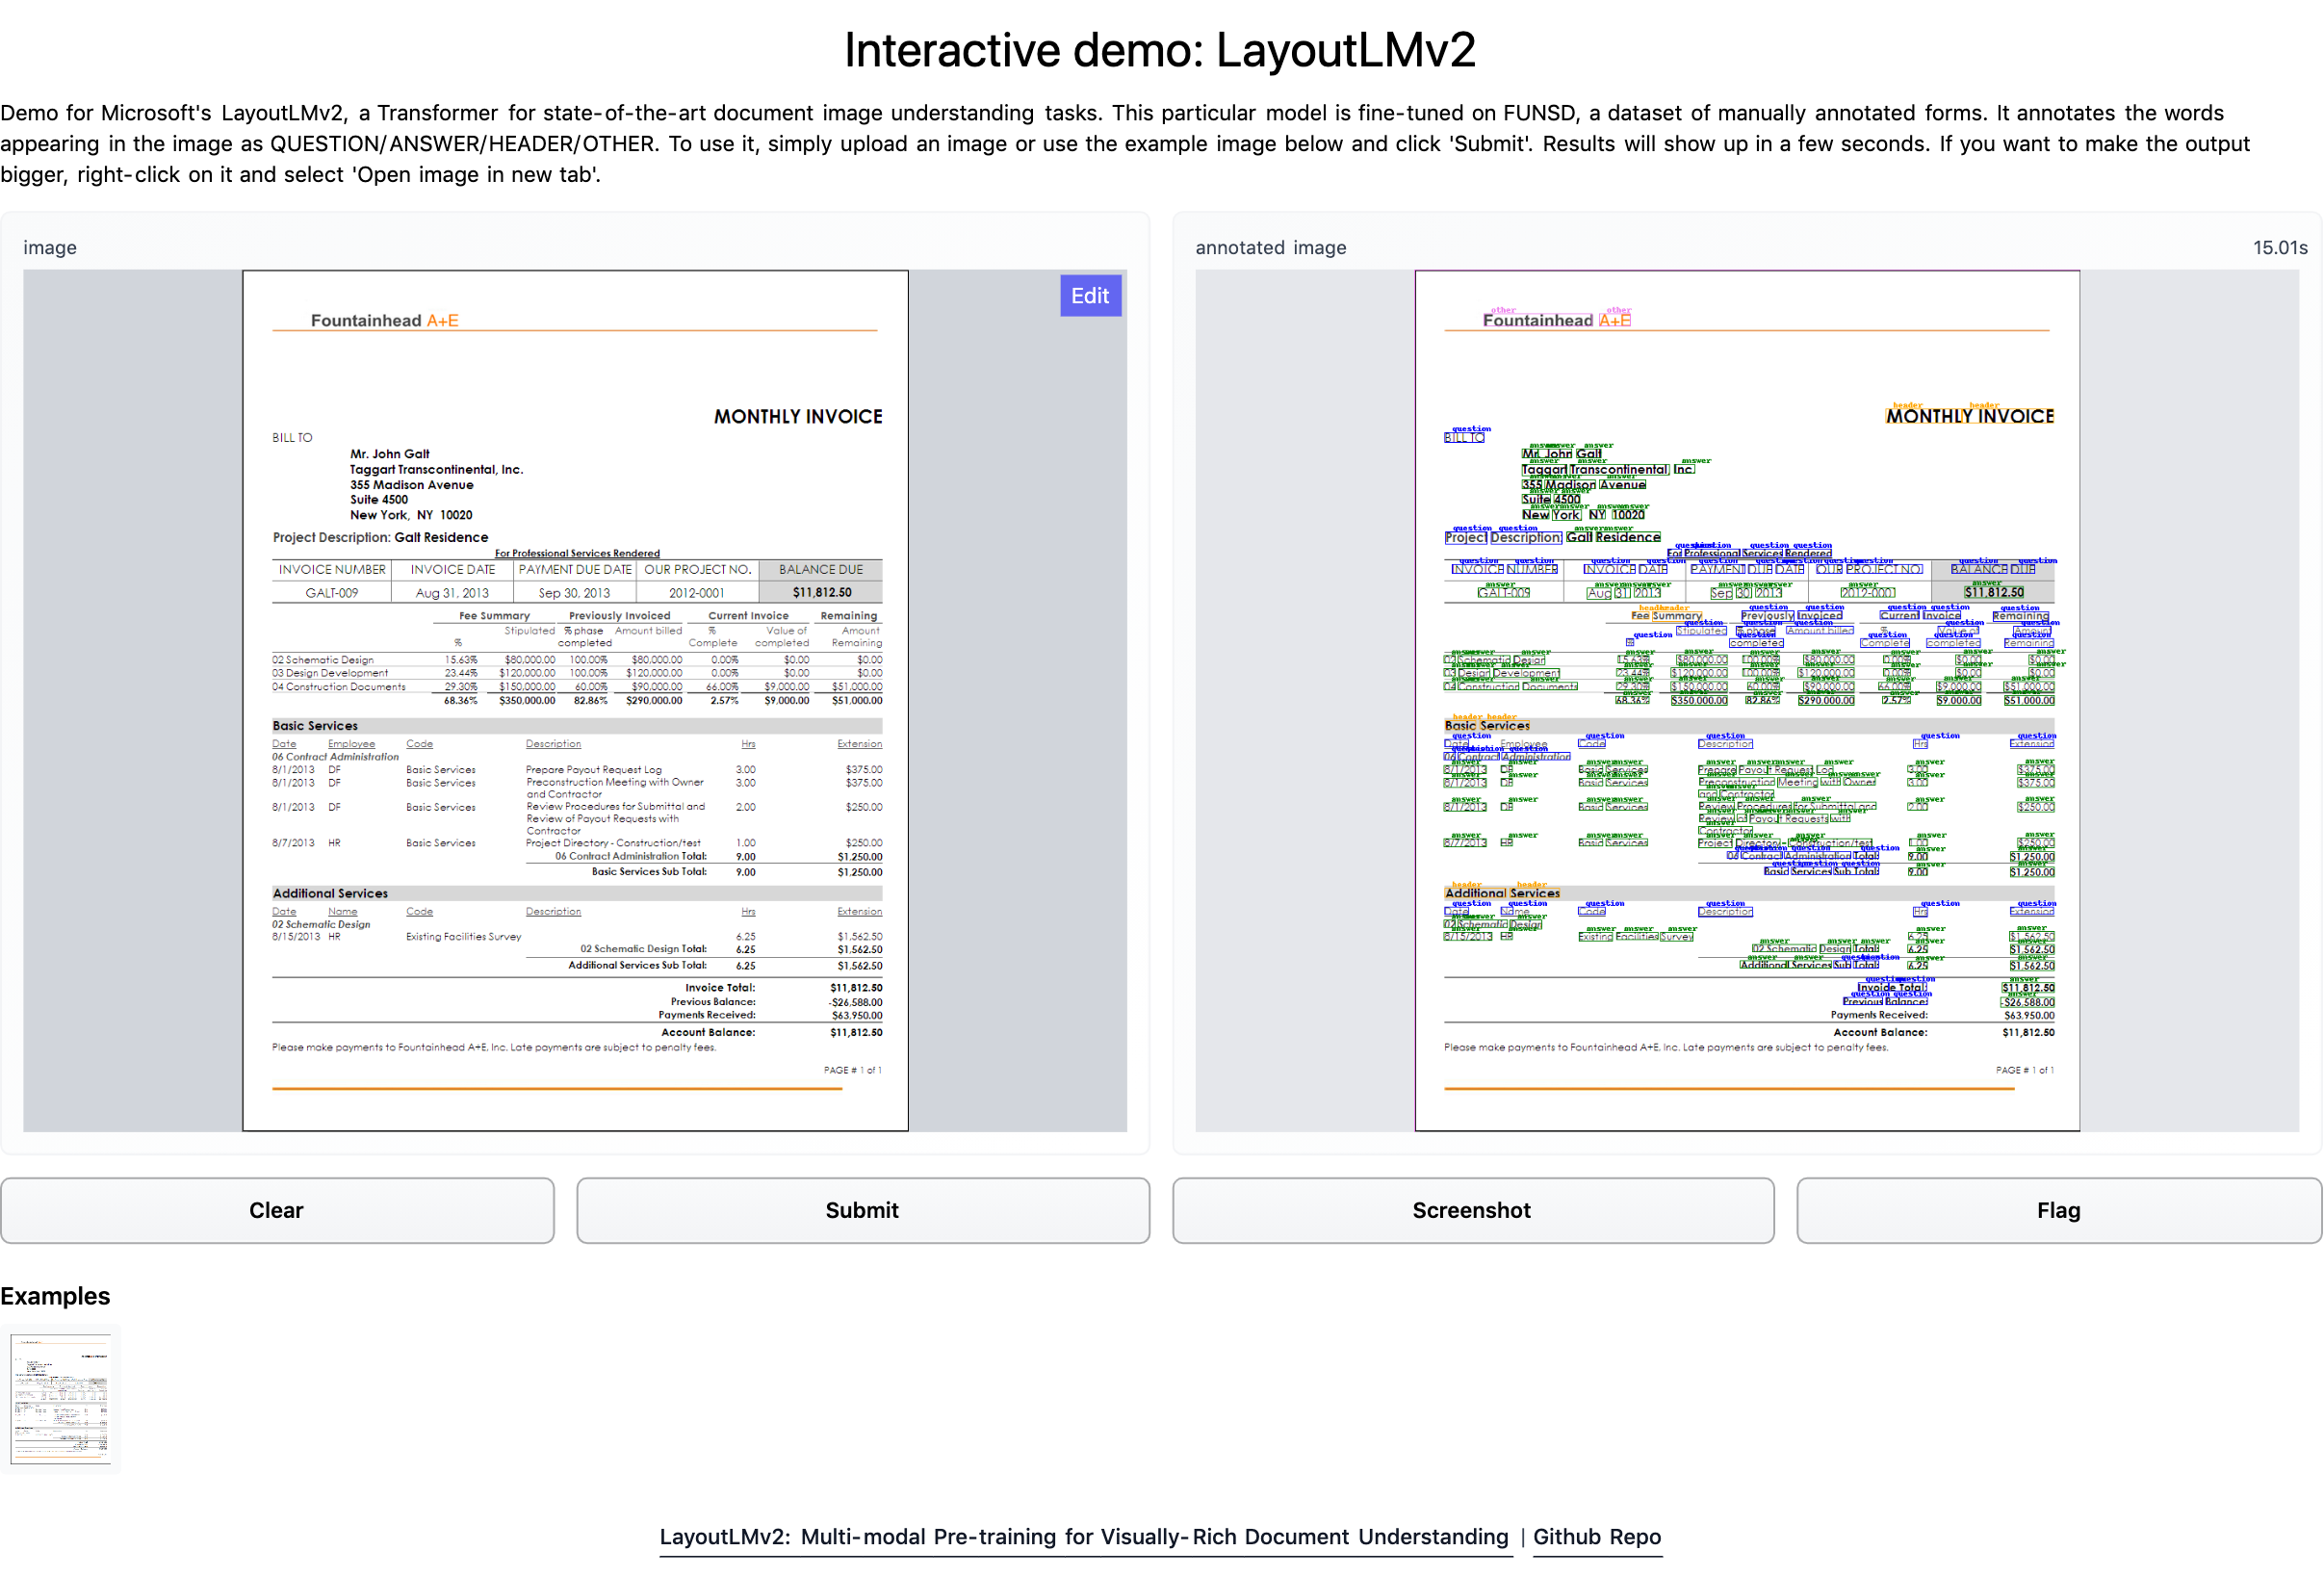
Task: Click the demo description paragraph text
Action: (1160, 143)
